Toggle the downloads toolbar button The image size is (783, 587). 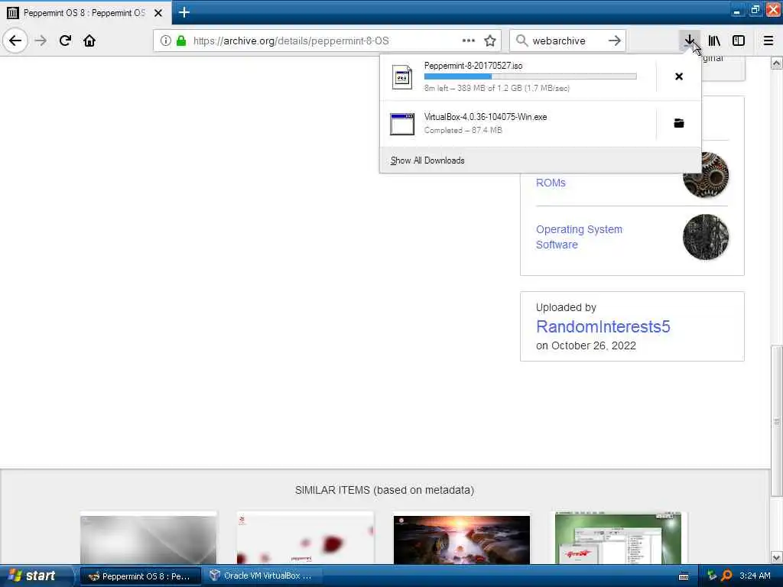point(689,41)
